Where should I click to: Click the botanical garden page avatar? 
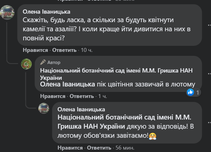click(x=26, y=64)
